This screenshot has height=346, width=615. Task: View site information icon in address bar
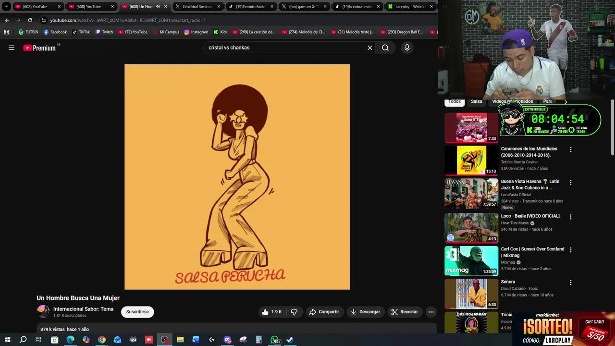pyautogui.click(x=44, y=20)
